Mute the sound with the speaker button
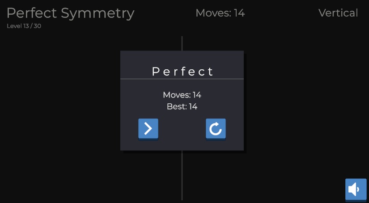This screenshot has height=203, width=369. [x=356, y=189]
